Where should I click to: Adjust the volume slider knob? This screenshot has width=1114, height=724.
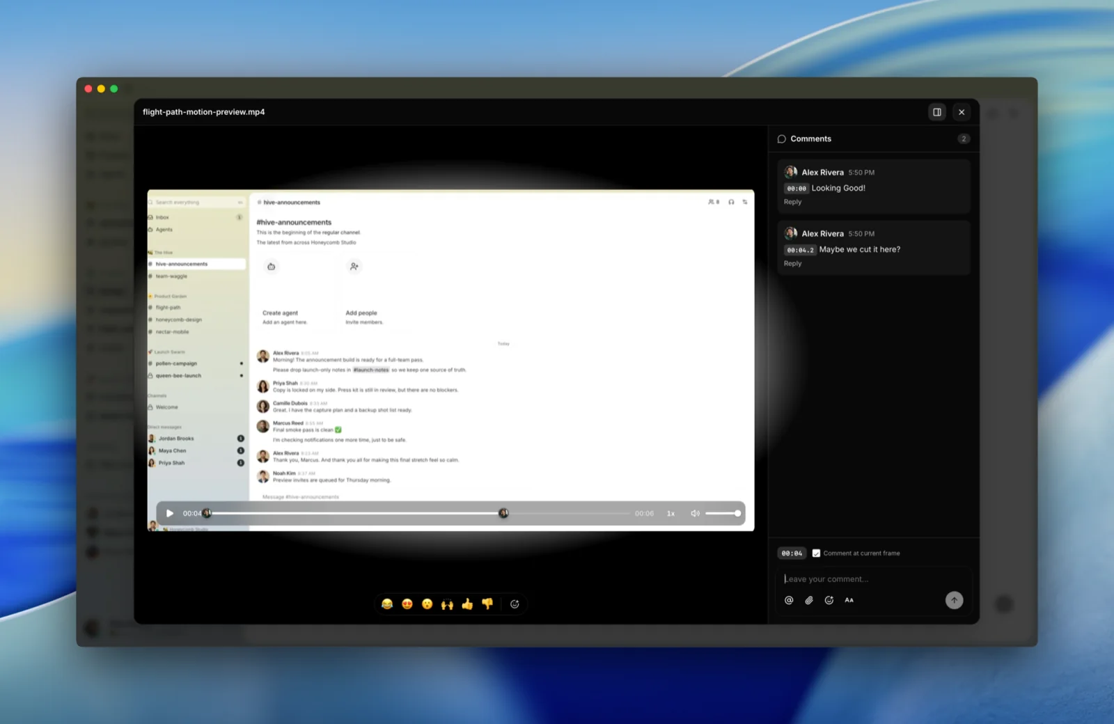point(737,513)
